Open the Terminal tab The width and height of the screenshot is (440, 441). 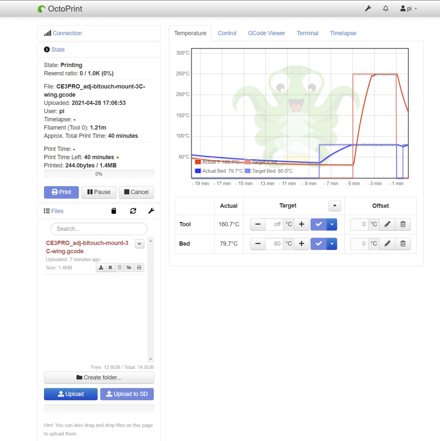[307, 33]
